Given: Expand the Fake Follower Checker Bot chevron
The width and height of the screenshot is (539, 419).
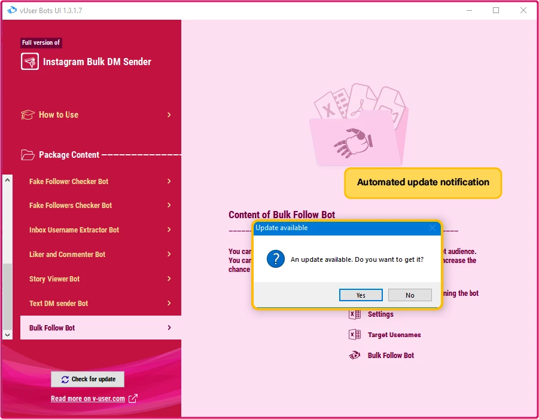Looking at the screenshot, I should [169, 181].
